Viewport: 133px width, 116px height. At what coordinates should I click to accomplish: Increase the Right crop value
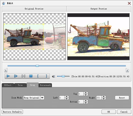click(x=104, y=97)
